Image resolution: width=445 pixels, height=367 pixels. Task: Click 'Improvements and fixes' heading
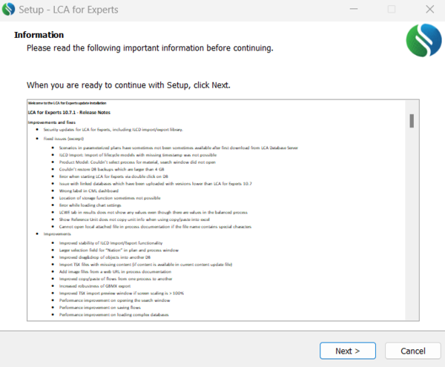(x=52, y=122)
